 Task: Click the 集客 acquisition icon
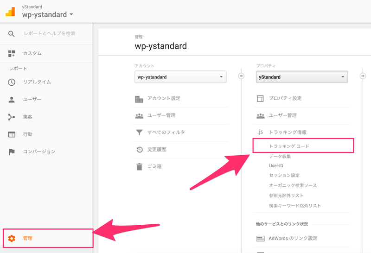click(x=11, y=117)
